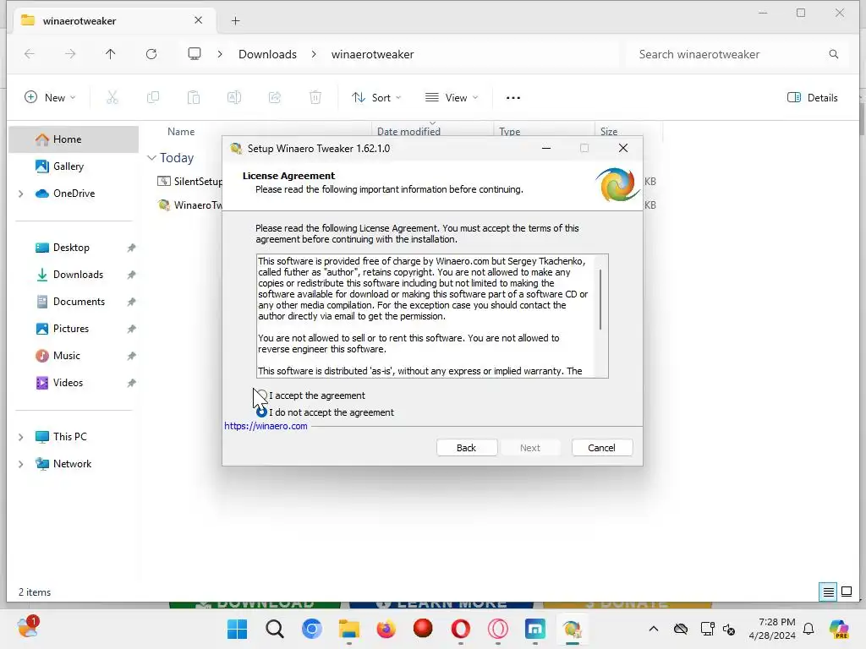
Task: Open the View dropdown menu
Action: (452, 98)
